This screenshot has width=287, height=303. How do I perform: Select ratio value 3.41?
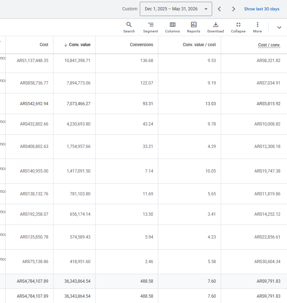click(x=212, y=214)
